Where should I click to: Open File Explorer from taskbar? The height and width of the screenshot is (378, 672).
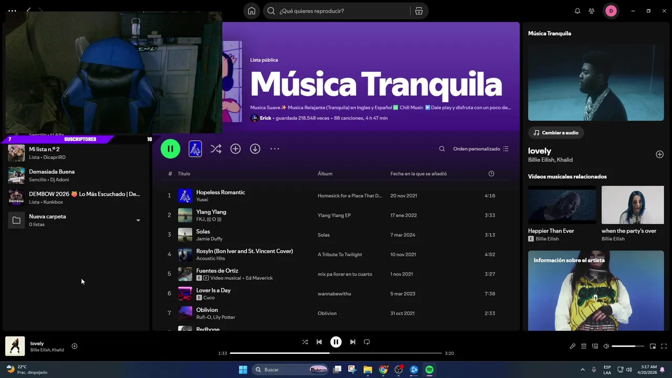point(367,370)
